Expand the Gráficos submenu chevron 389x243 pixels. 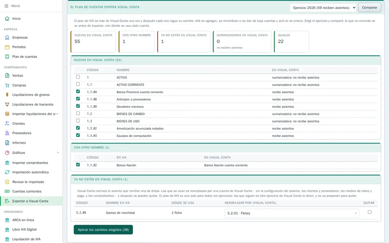(x=58, y=153)
